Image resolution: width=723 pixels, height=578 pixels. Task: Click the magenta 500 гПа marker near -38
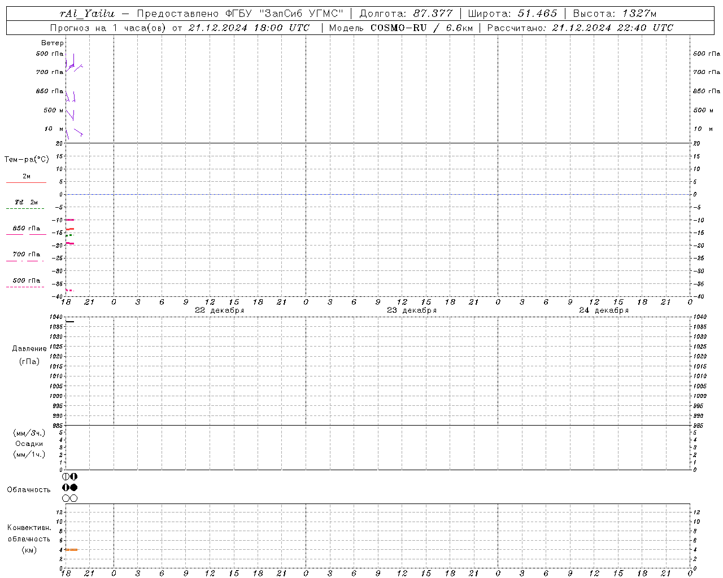click(69, 290)
